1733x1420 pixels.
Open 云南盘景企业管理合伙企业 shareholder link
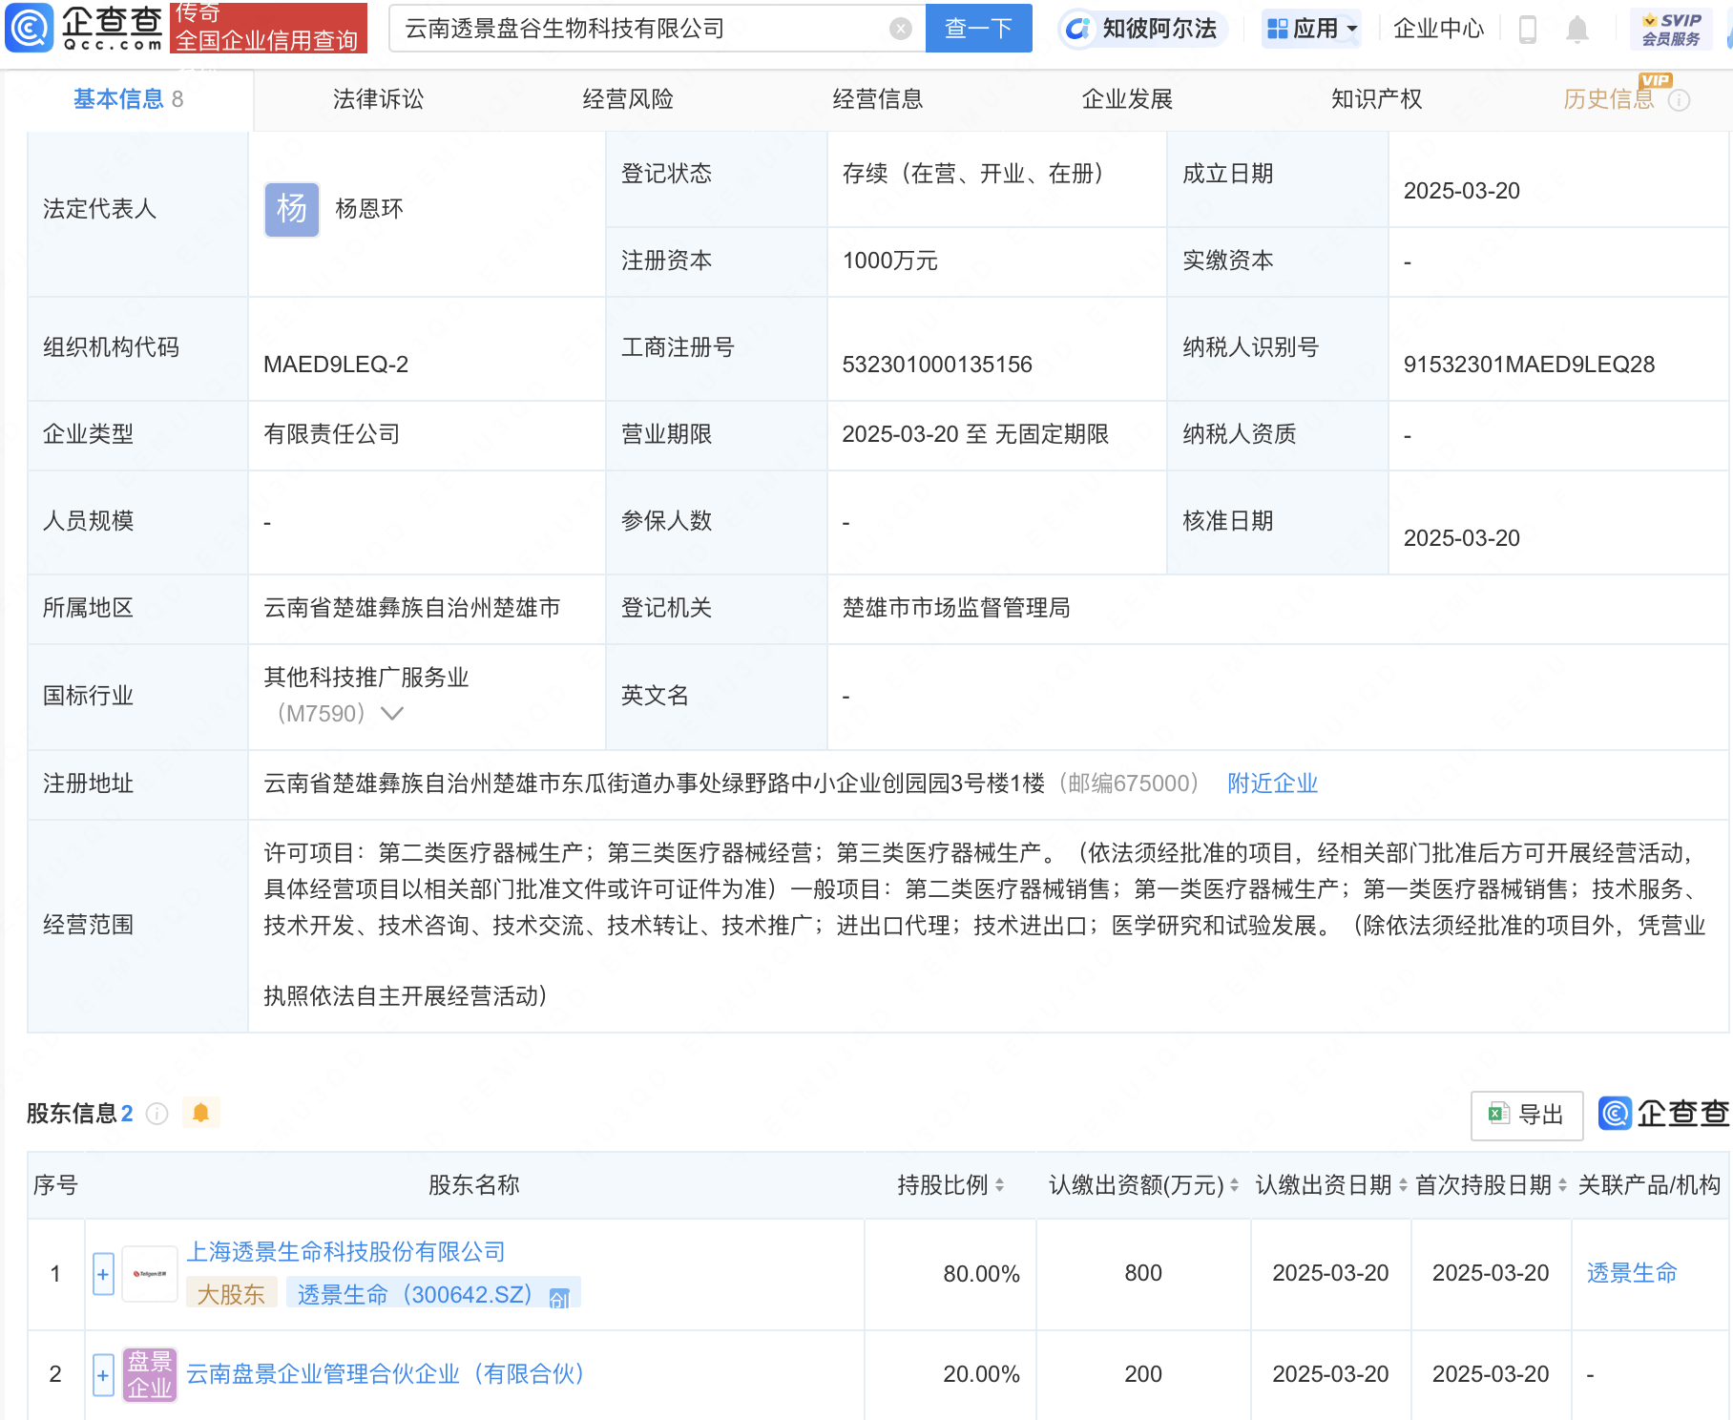coord(384,1374)
